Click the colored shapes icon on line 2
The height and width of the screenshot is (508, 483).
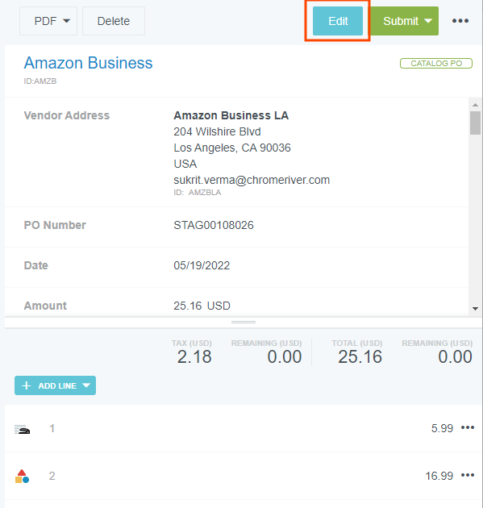(22, 477)
